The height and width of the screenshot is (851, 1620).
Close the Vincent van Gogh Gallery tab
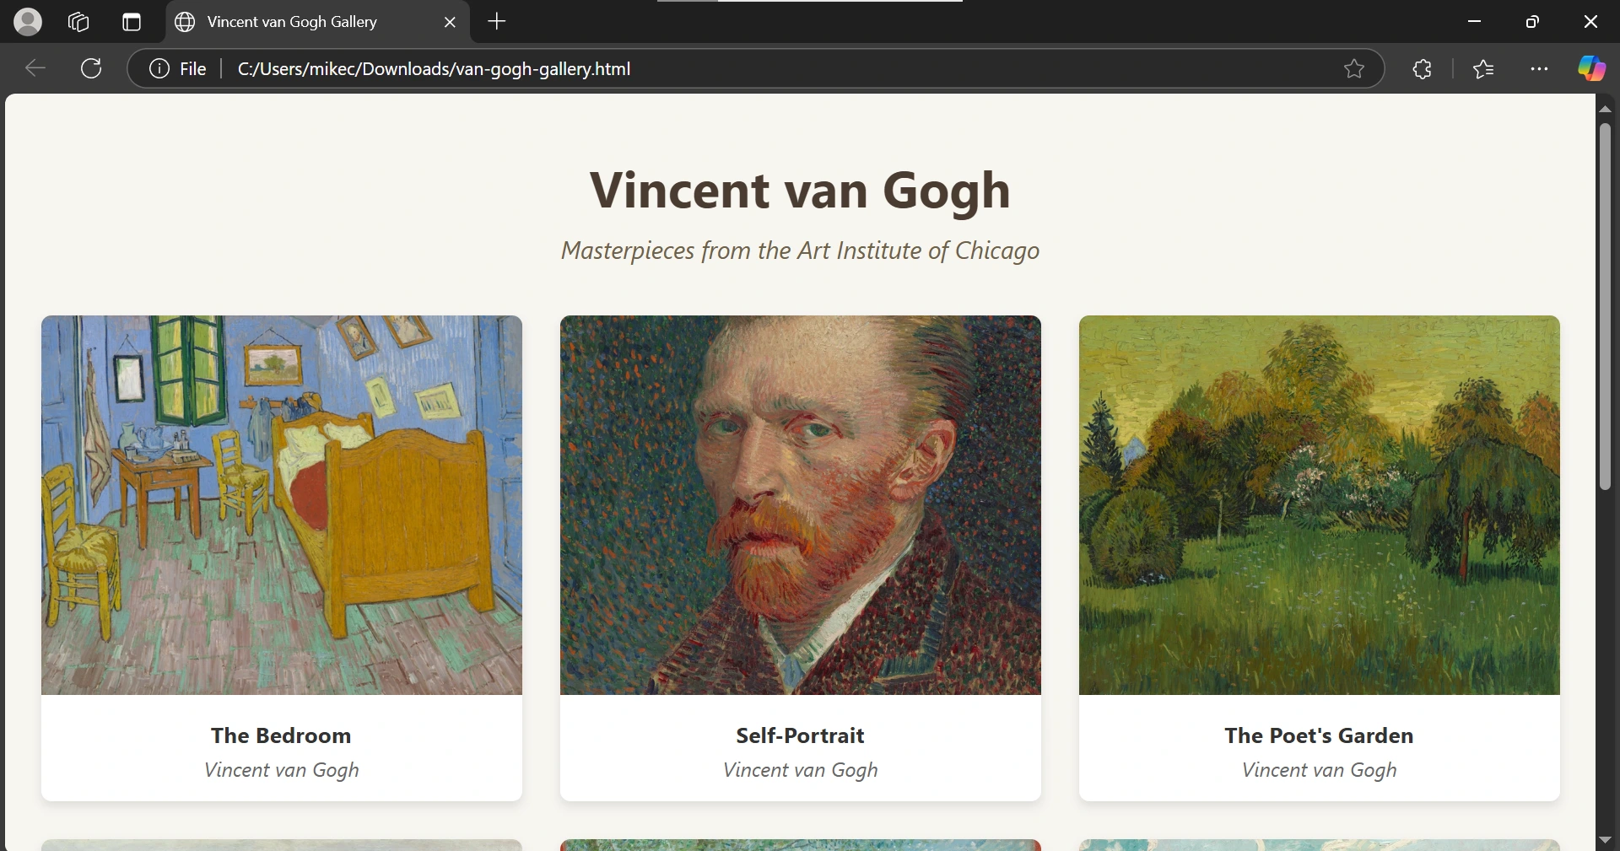tap(450, 22)
